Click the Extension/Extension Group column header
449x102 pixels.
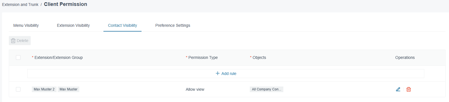point(59,57)
